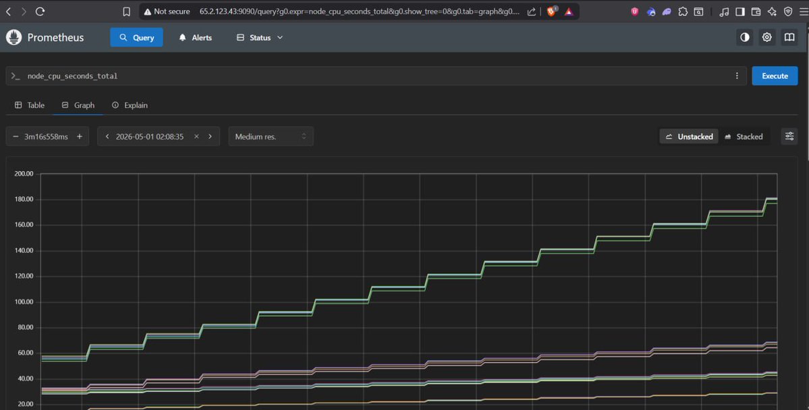Toggle the light/dark theme icon
Screen dimensions: 809x410
tap(744, 37)
